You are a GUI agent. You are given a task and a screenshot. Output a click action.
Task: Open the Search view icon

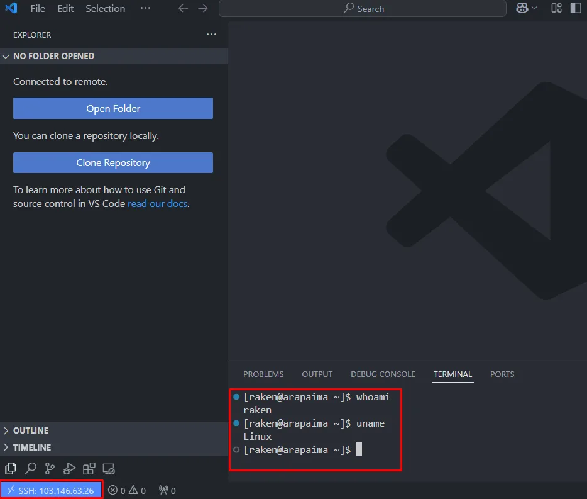30,468
